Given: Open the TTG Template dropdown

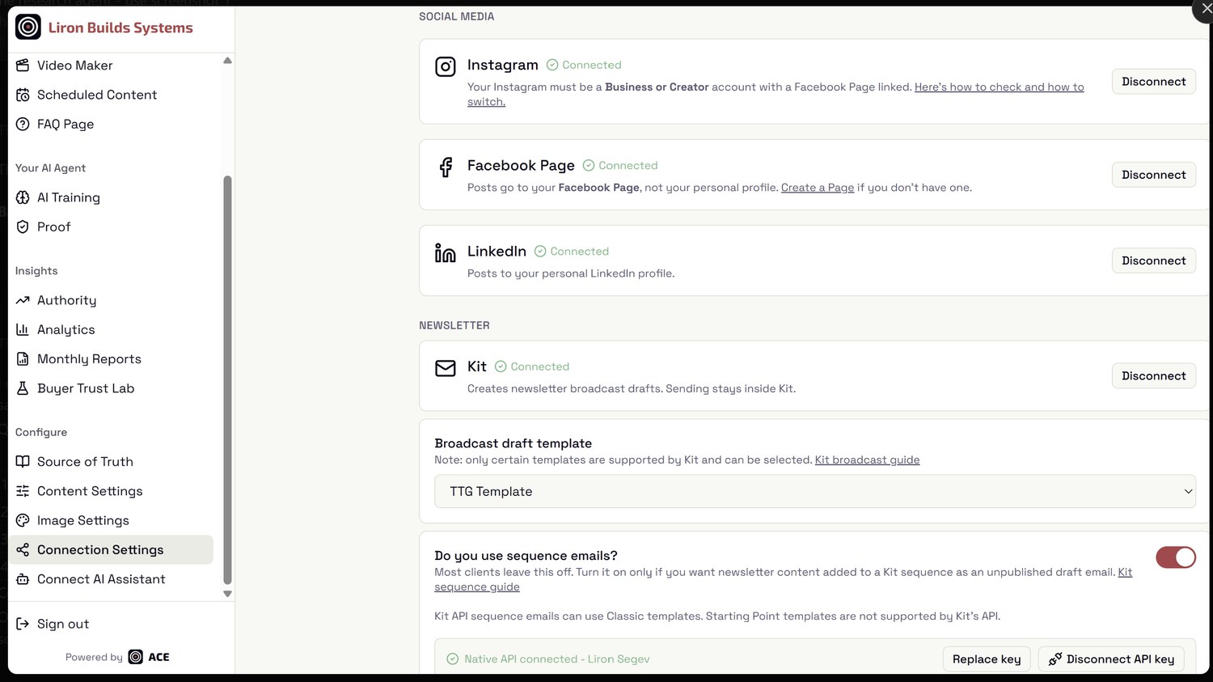Looking at the screenshot, I should pos(815,491).
